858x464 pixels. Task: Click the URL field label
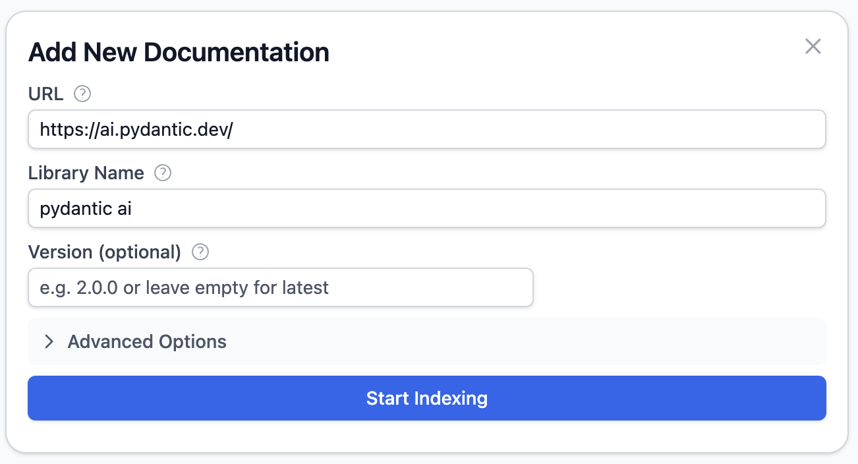[x=45, y=94]
